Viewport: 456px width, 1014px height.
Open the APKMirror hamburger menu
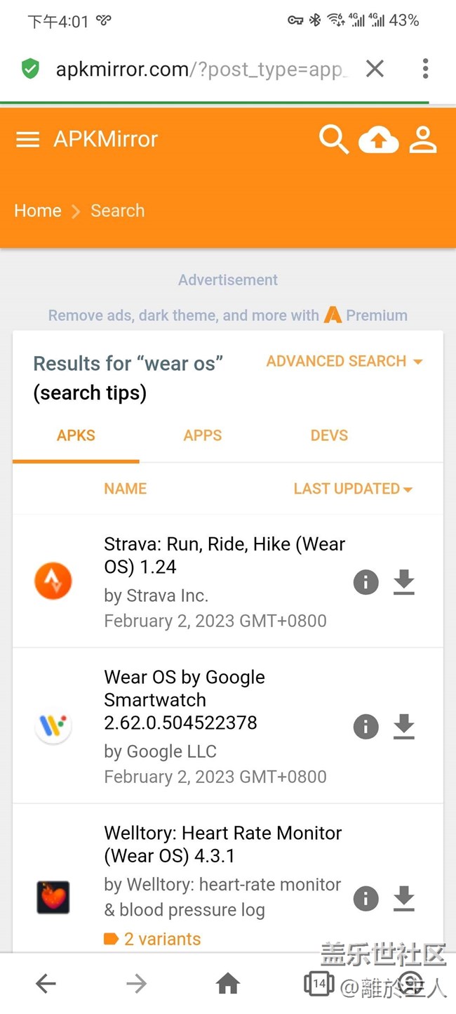[27, 140]
